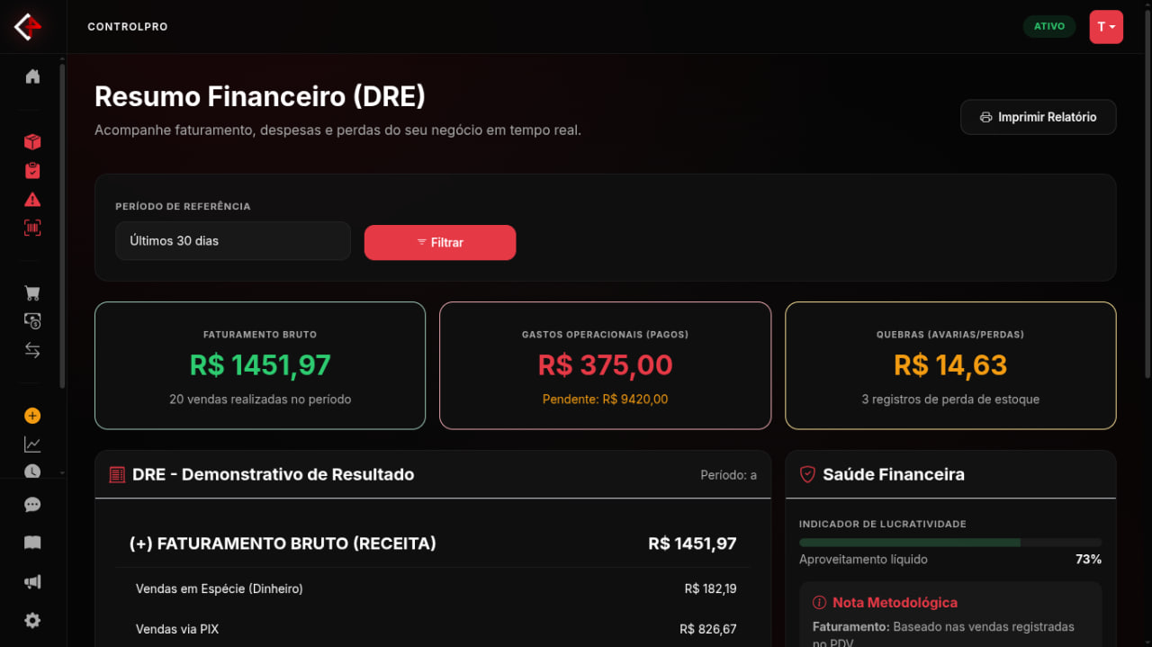Click the R$ 14,63 orange value

click(950, 365)
